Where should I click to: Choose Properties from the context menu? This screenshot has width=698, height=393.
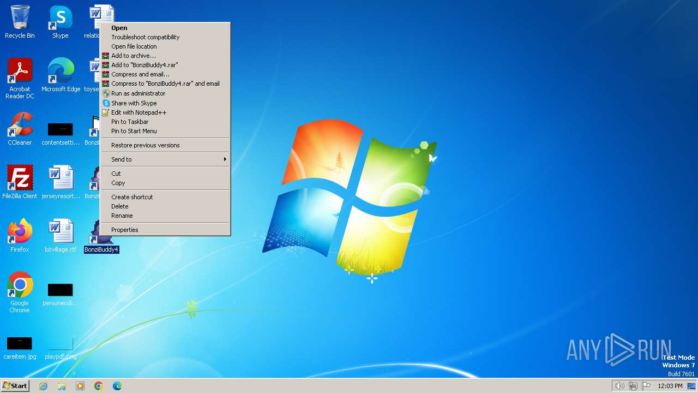pos(165,230)
